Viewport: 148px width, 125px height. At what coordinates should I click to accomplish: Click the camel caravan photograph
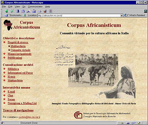pos(93,71)
